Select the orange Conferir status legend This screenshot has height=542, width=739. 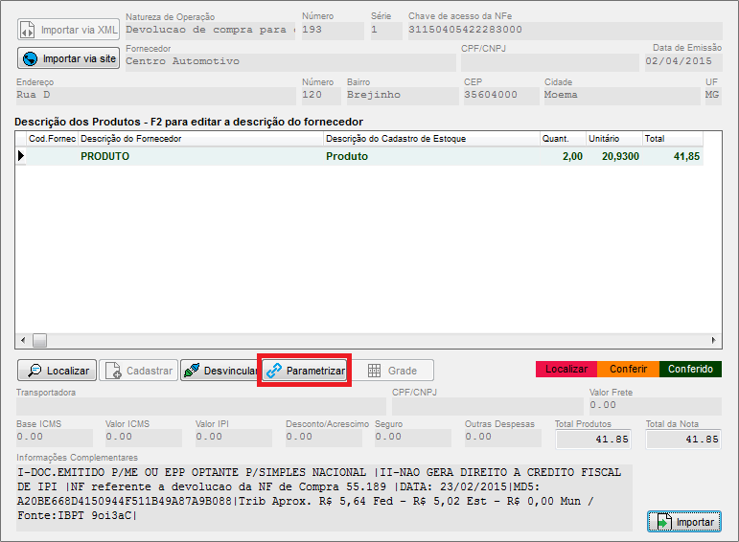[628, 369]
